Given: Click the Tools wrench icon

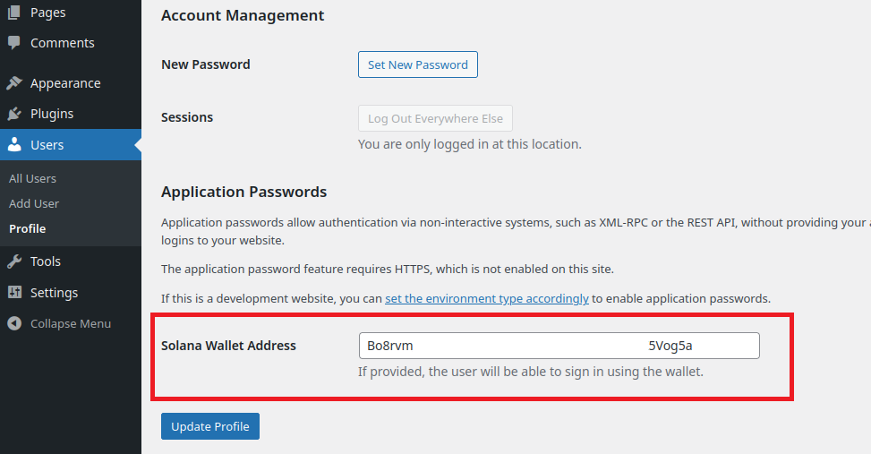Looking at the screenshot, I should [14, 261].
